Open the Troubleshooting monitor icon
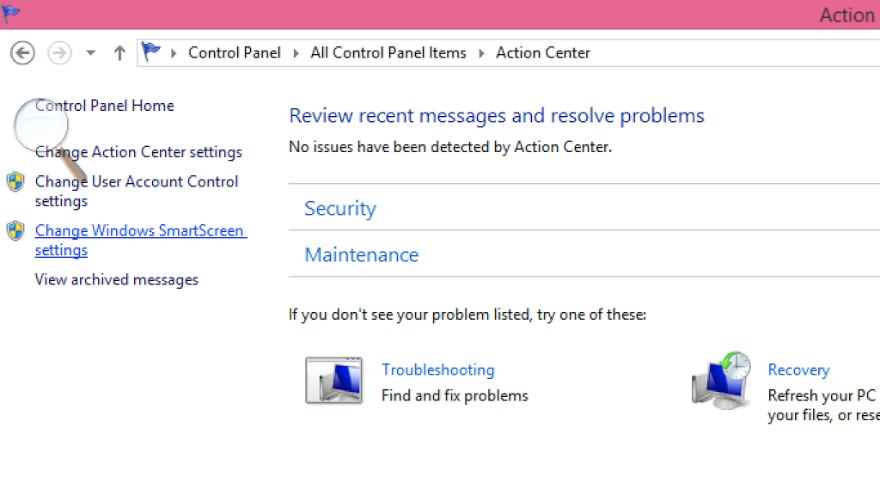The width and height of the screenshot is (880, 495). tap(333, 381)
